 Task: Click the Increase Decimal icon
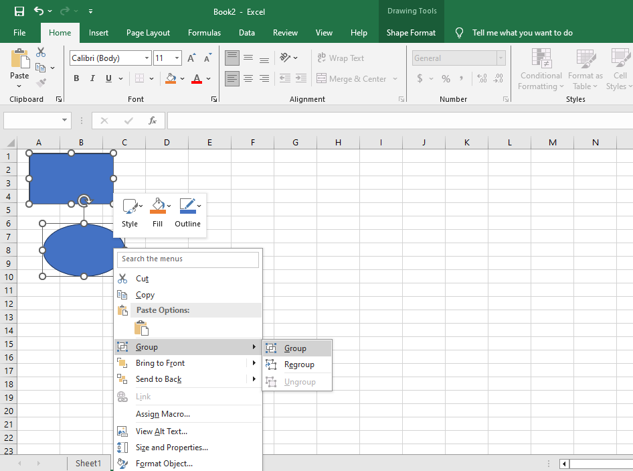point(481,78)
